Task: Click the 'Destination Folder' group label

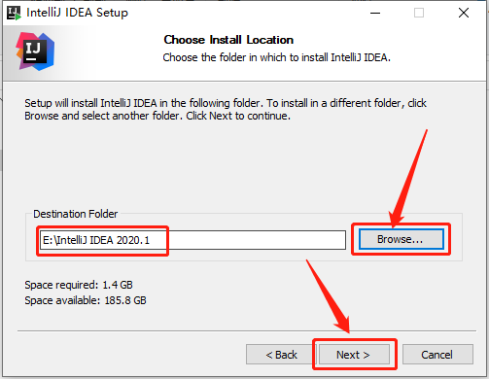Action: (x=76, y=214)
